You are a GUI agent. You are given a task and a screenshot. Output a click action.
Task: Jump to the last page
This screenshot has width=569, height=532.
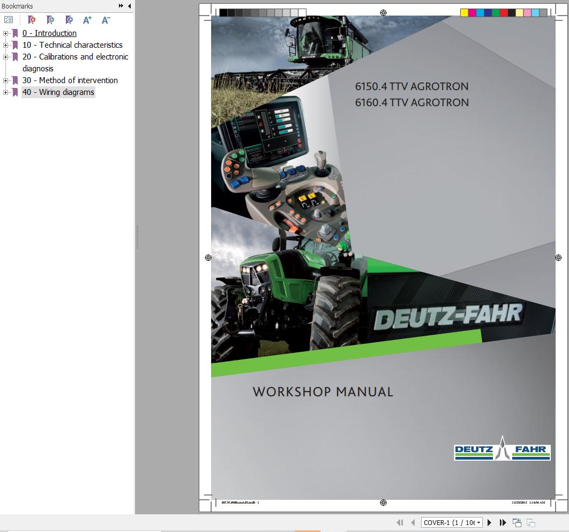(503, 522)
